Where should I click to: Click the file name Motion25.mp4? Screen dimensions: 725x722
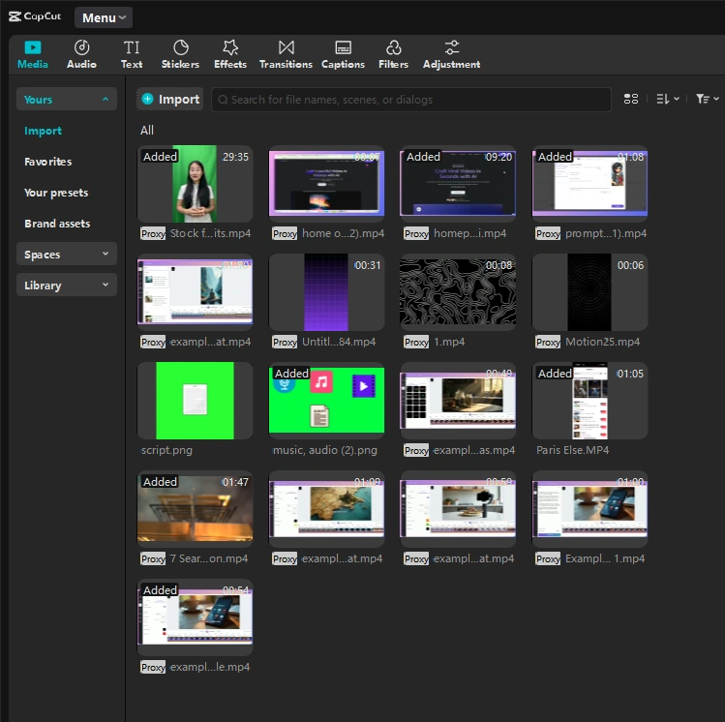click(x=602, y=342)
